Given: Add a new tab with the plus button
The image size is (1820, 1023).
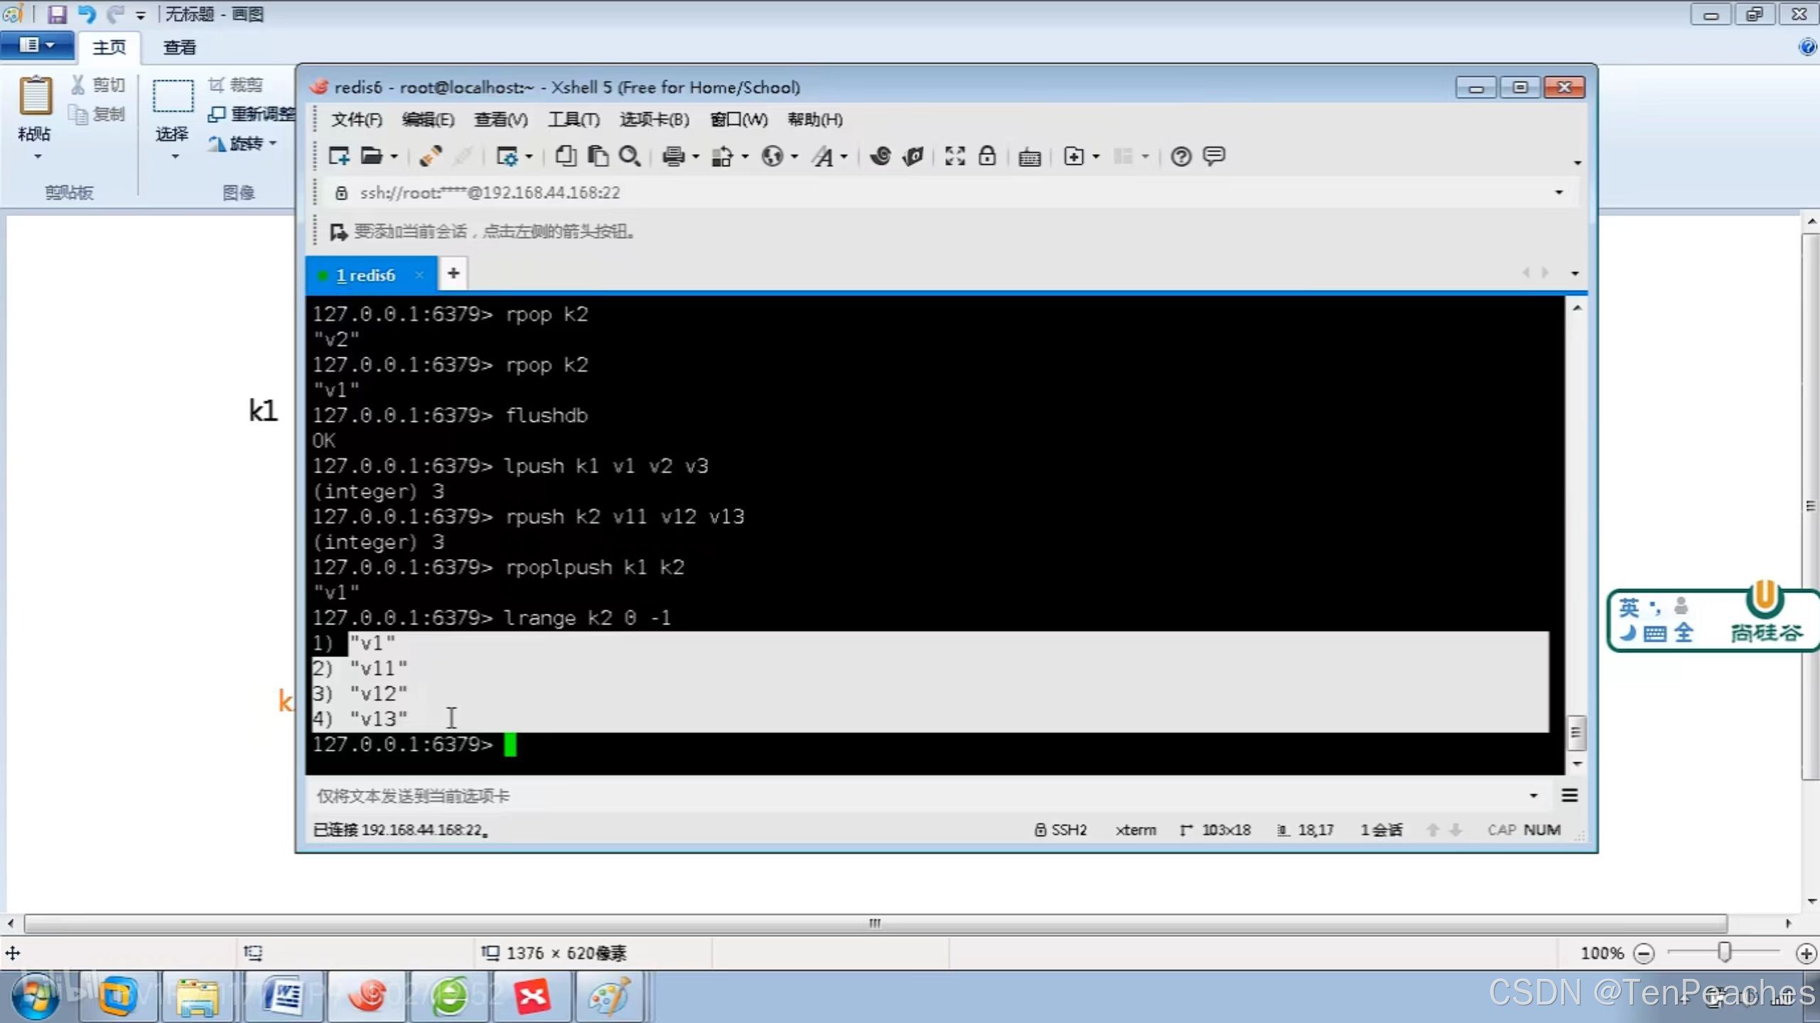Looking at the screenshot, I should coord(453,274).
